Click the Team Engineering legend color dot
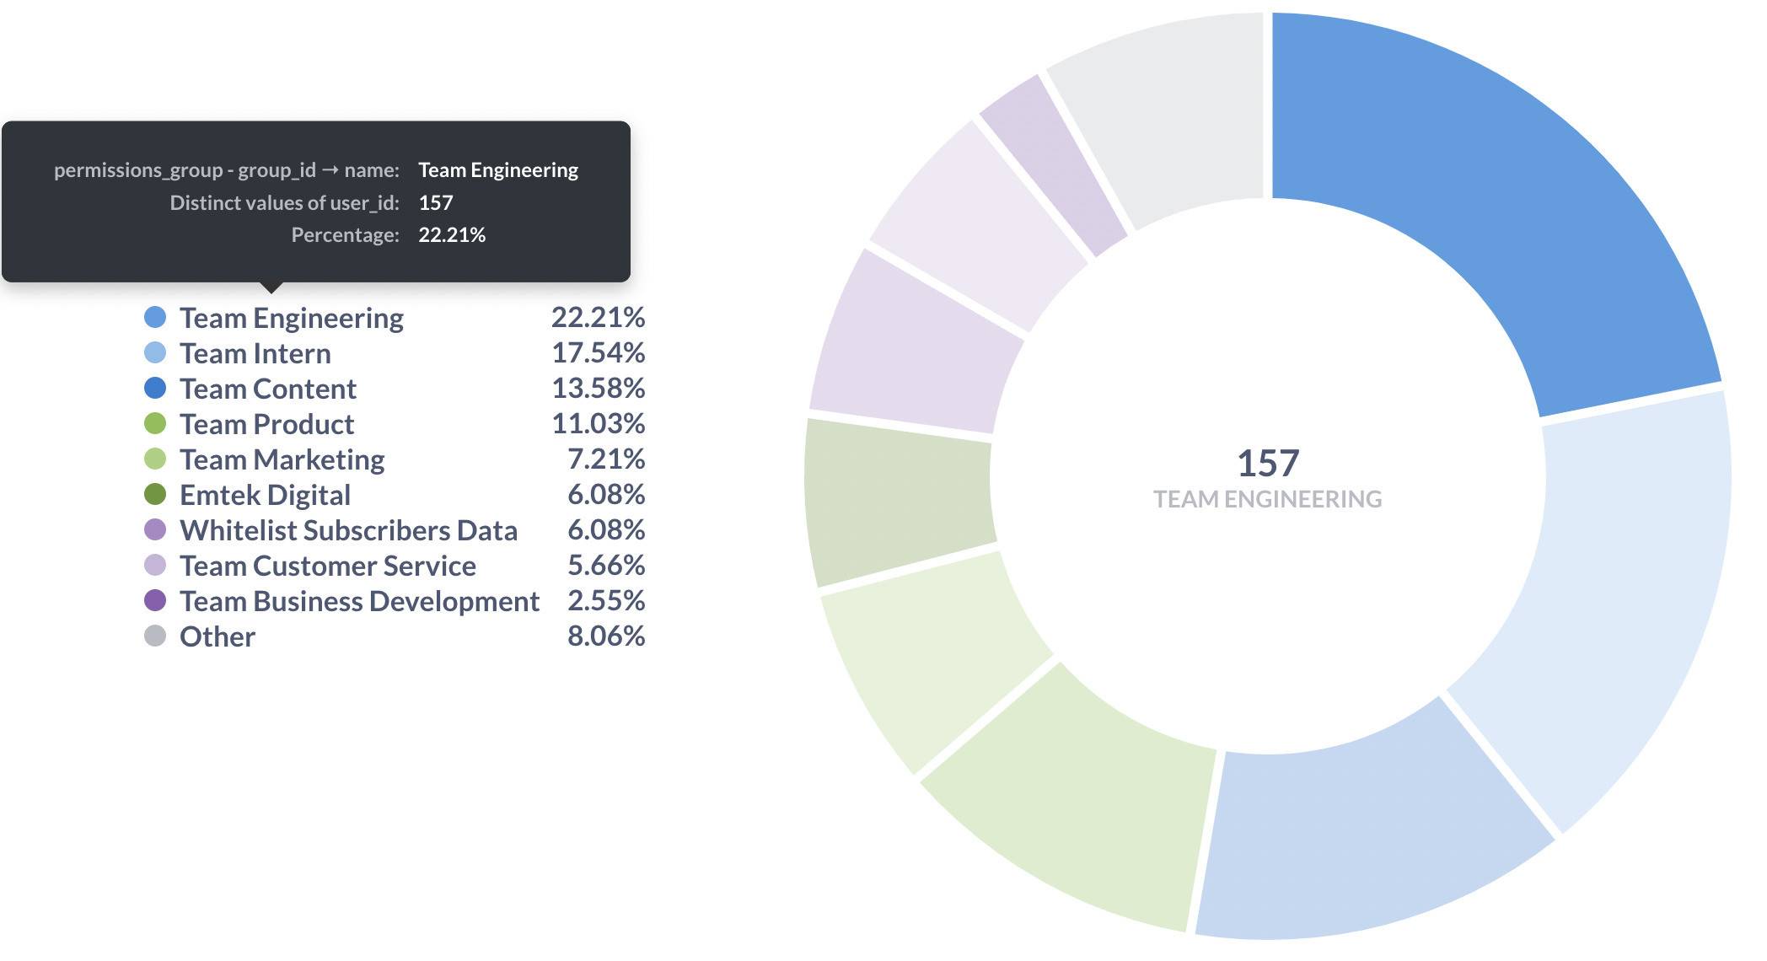This screenshot has height=961, width=1767. point(155,317)
